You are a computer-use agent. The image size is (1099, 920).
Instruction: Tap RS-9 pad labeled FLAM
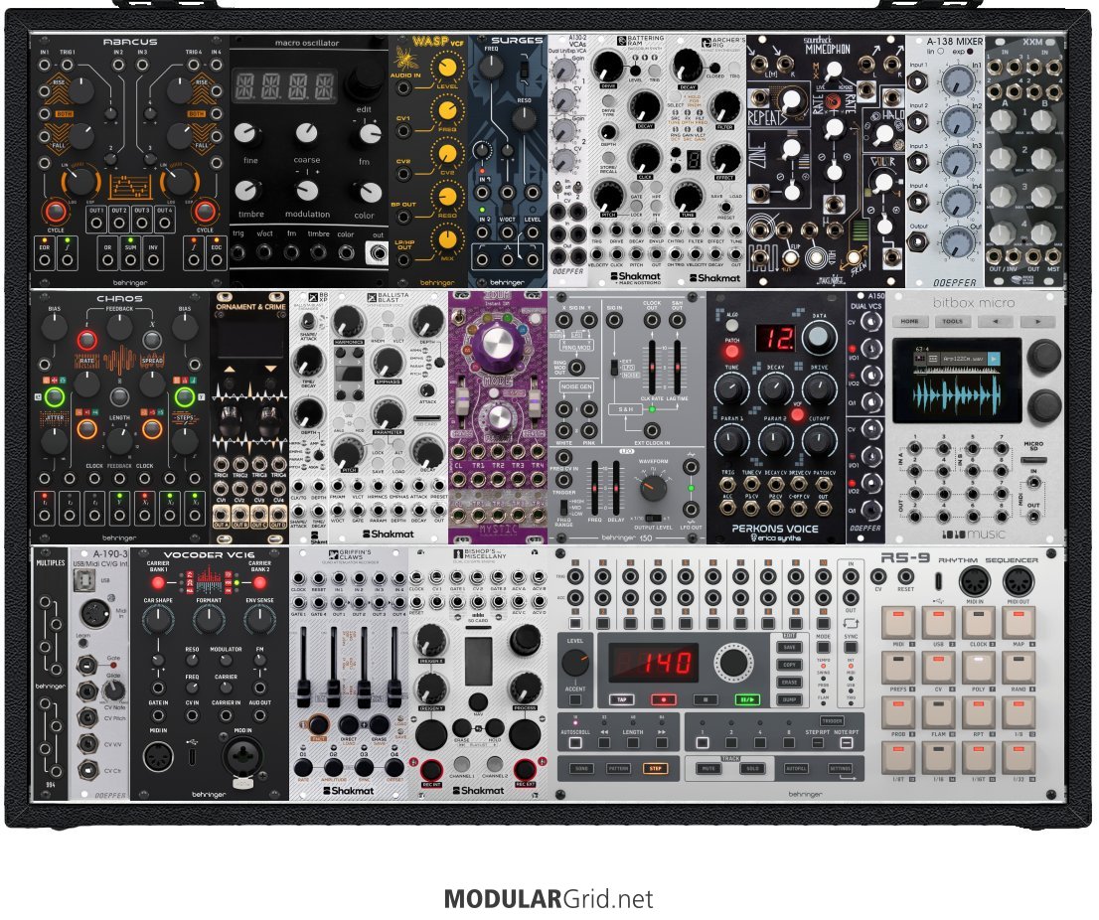click(938, 713)
